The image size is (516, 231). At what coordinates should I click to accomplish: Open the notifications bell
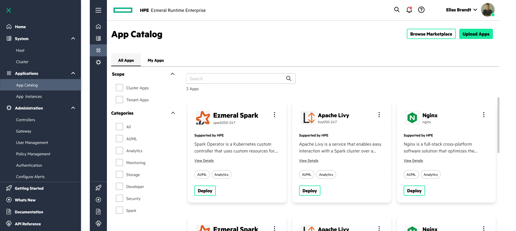[x=409, y=10]
